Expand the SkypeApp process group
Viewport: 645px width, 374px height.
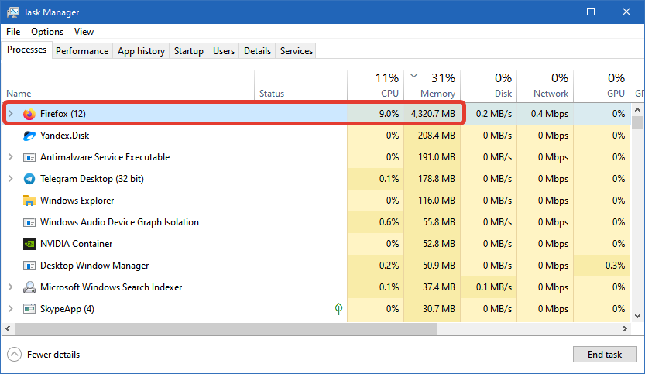[x=11, y=309]
